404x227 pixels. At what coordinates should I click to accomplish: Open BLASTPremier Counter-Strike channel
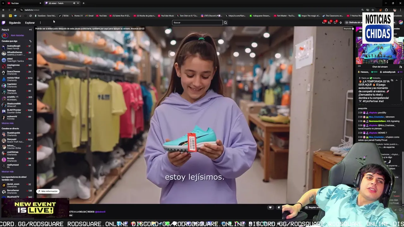point(17,111)
